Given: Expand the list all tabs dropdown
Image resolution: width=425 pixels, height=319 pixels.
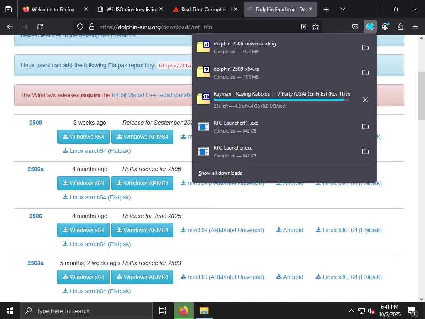Looking at the screenshot, I should pos(342,9).
